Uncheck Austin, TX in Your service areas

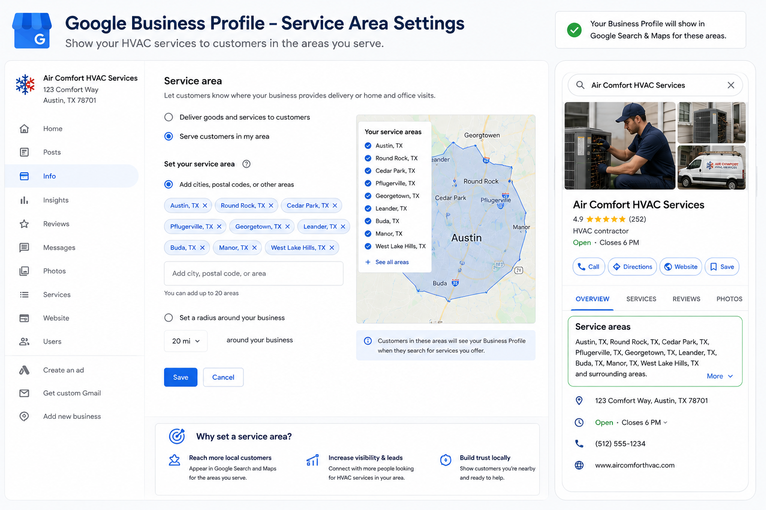(x=368, y=145)
